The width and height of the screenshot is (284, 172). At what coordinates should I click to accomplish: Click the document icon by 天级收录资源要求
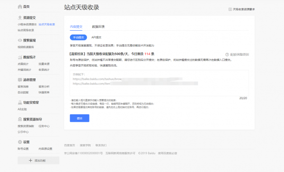tap(230, 9)
